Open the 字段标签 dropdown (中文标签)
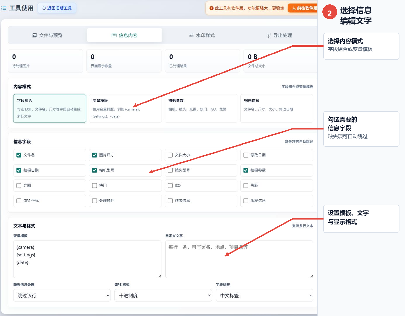This screenshot has height=316, width=405. coord(265,296)
